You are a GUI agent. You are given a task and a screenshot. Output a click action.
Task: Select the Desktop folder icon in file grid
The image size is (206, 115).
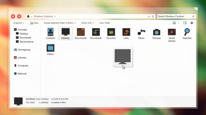coord(66,32)
